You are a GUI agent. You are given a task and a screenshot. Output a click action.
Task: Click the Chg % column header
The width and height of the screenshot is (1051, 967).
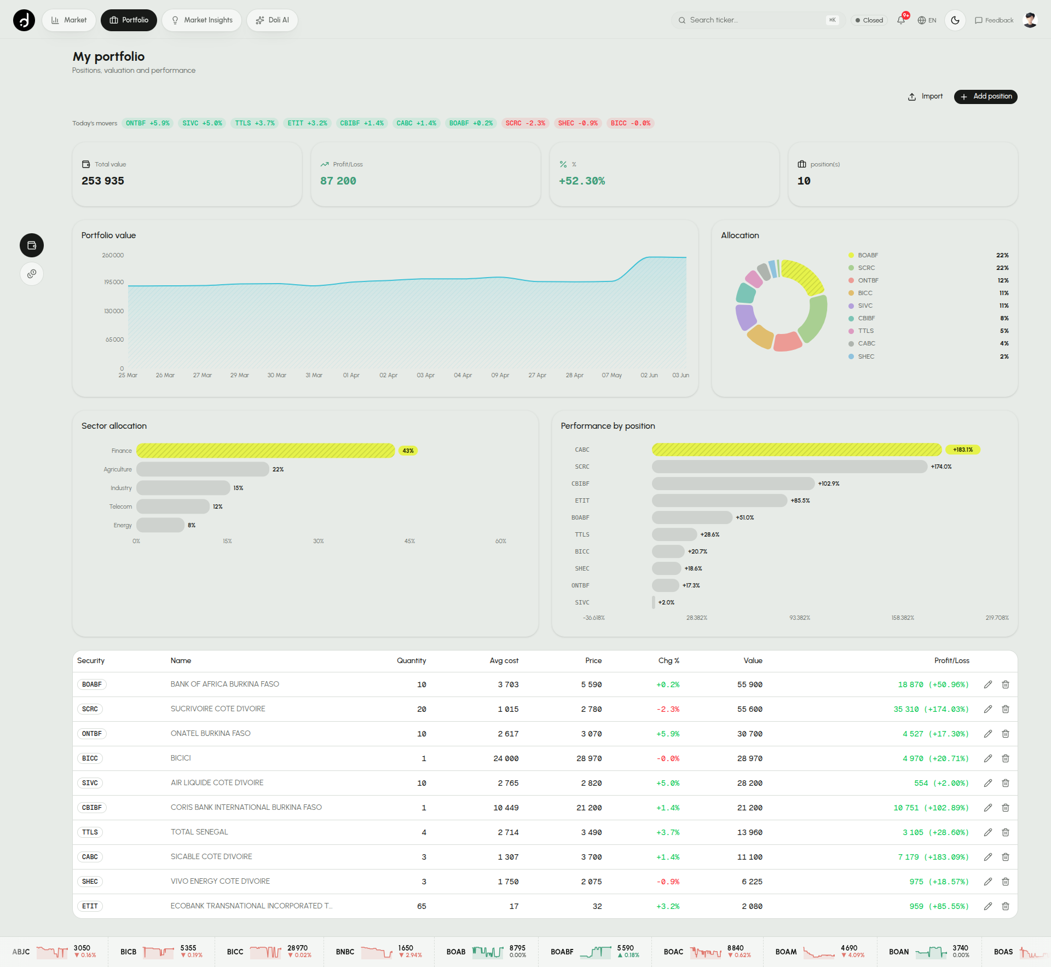[x=669, y=661]
